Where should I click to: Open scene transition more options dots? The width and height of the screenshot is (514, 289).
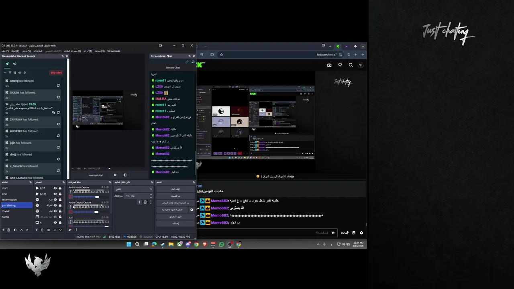tap(151, 202)
